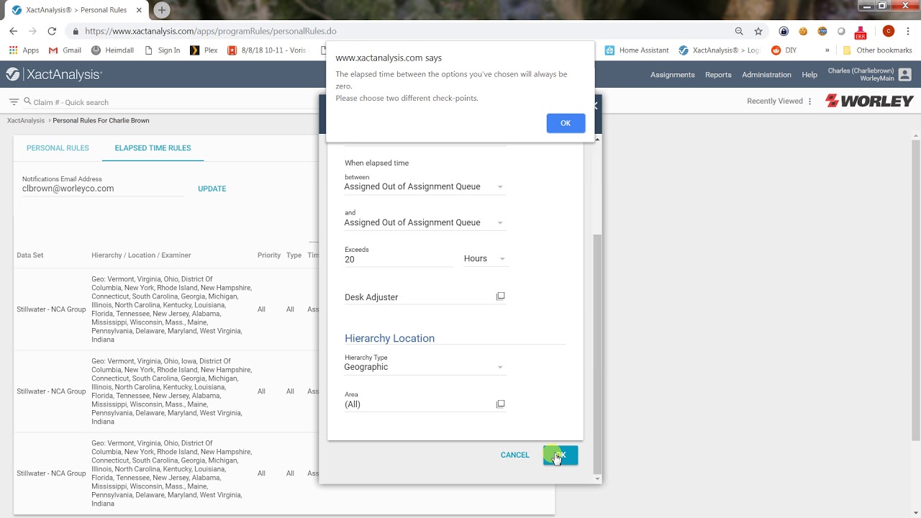The image size is (921, 518).
Task: Open the Desk Adjuster selection popup icon
Action: tap(500, 296)
